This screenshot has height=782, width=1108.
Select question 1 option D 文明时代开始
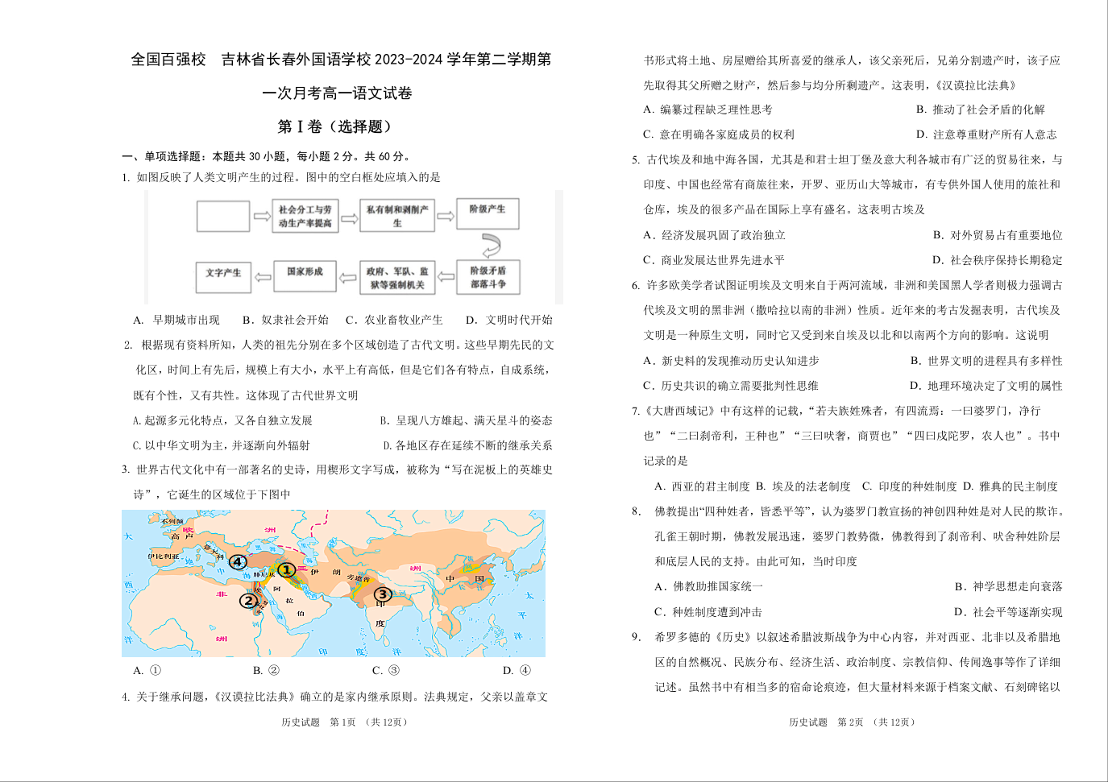point(509,320)
